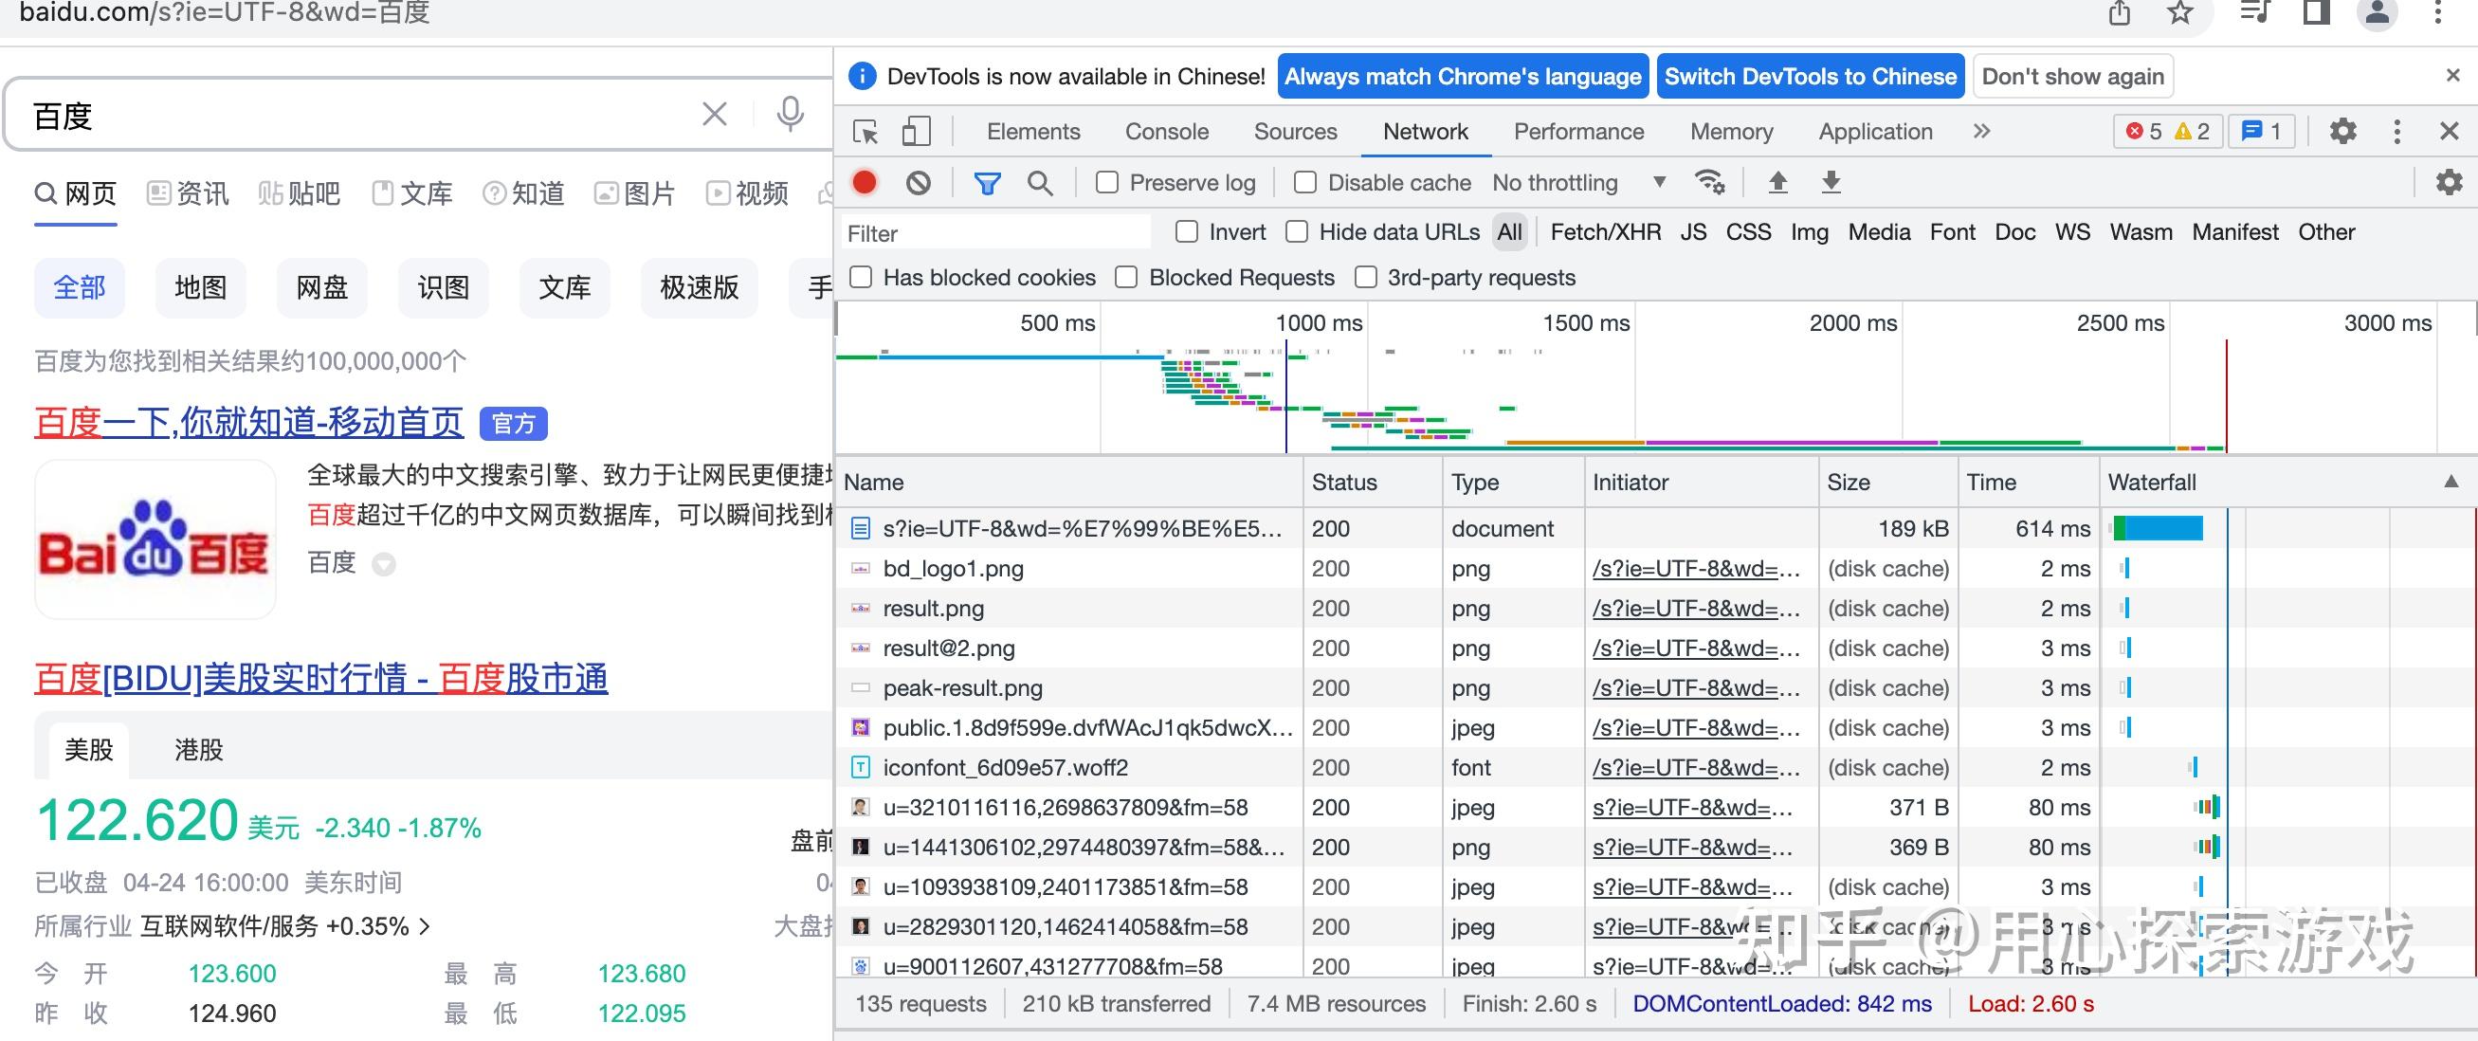The height and width of the screenshot is (1041, 2478).
Task: Check the Disable cache option
Action: [1305, 182]
